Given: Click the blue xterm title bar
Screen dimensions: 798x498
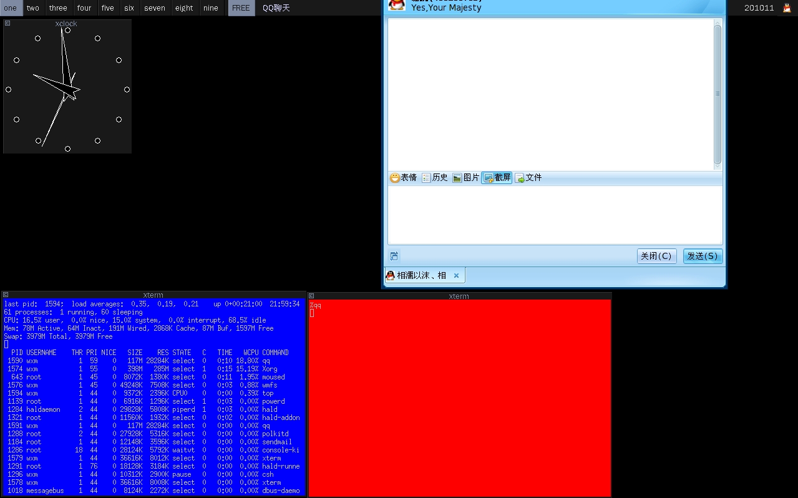Looking at the screenshot, I should pyautogui.click(x=153, y=295).
